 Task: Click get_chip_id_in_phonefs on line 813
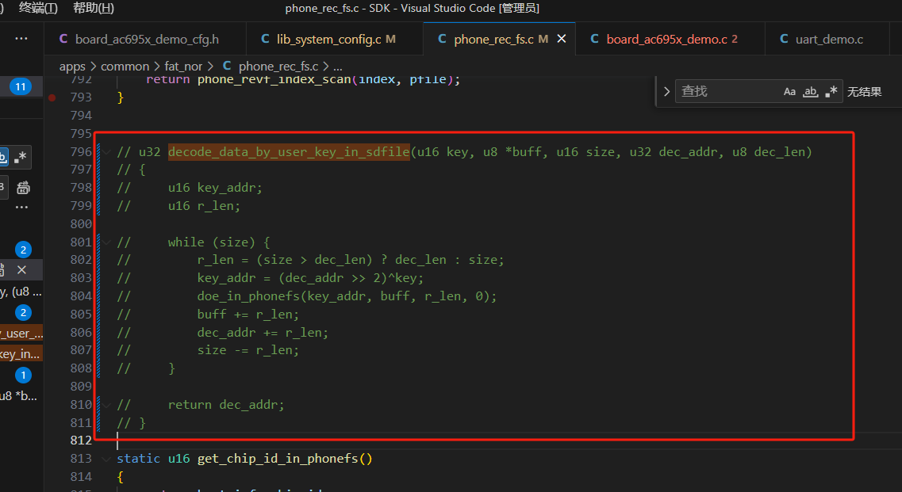pos(278,459)
